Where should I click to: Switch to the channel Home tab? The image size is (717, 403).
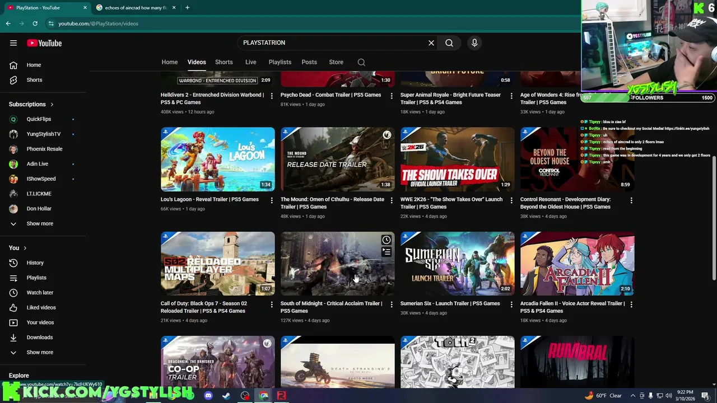coord(170,62)
